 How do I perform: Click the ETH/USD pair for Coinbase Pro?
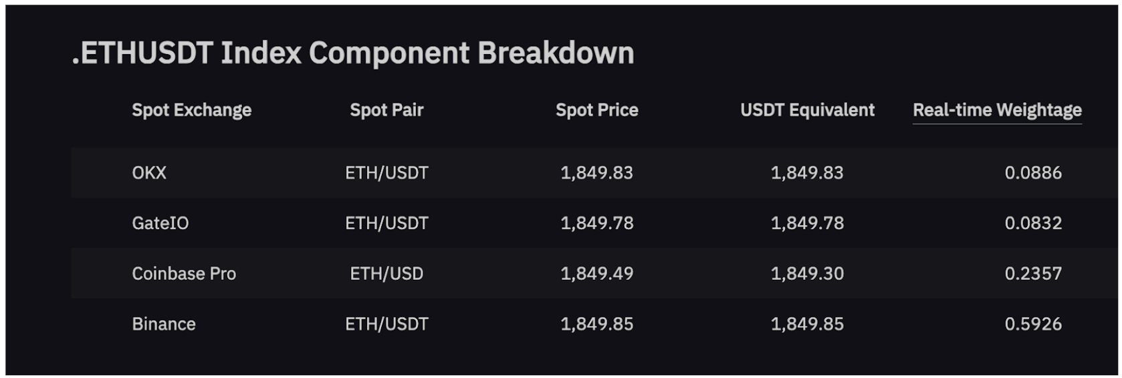(386, 274)
